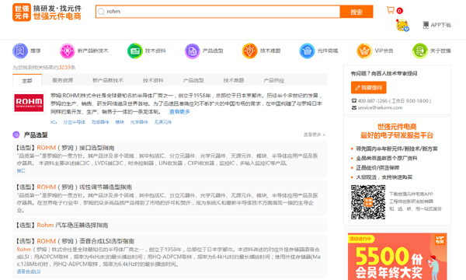Click the cartoon mascot avatar icon
Image resolution: width=466 pixels, height=280 pixels.
point(402,26)
